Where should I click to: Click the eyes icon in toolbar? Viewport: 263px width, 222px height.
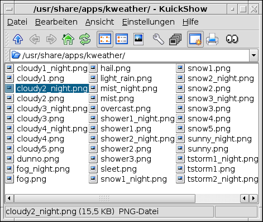tap(232, 39)
